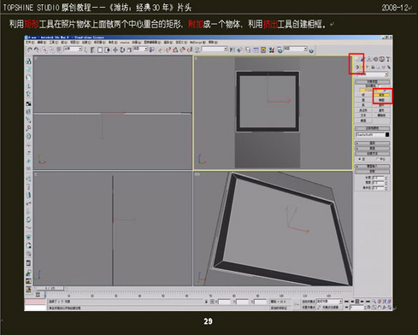
Task: Activate the Select and Scale tool
Action: pos(129,50)
